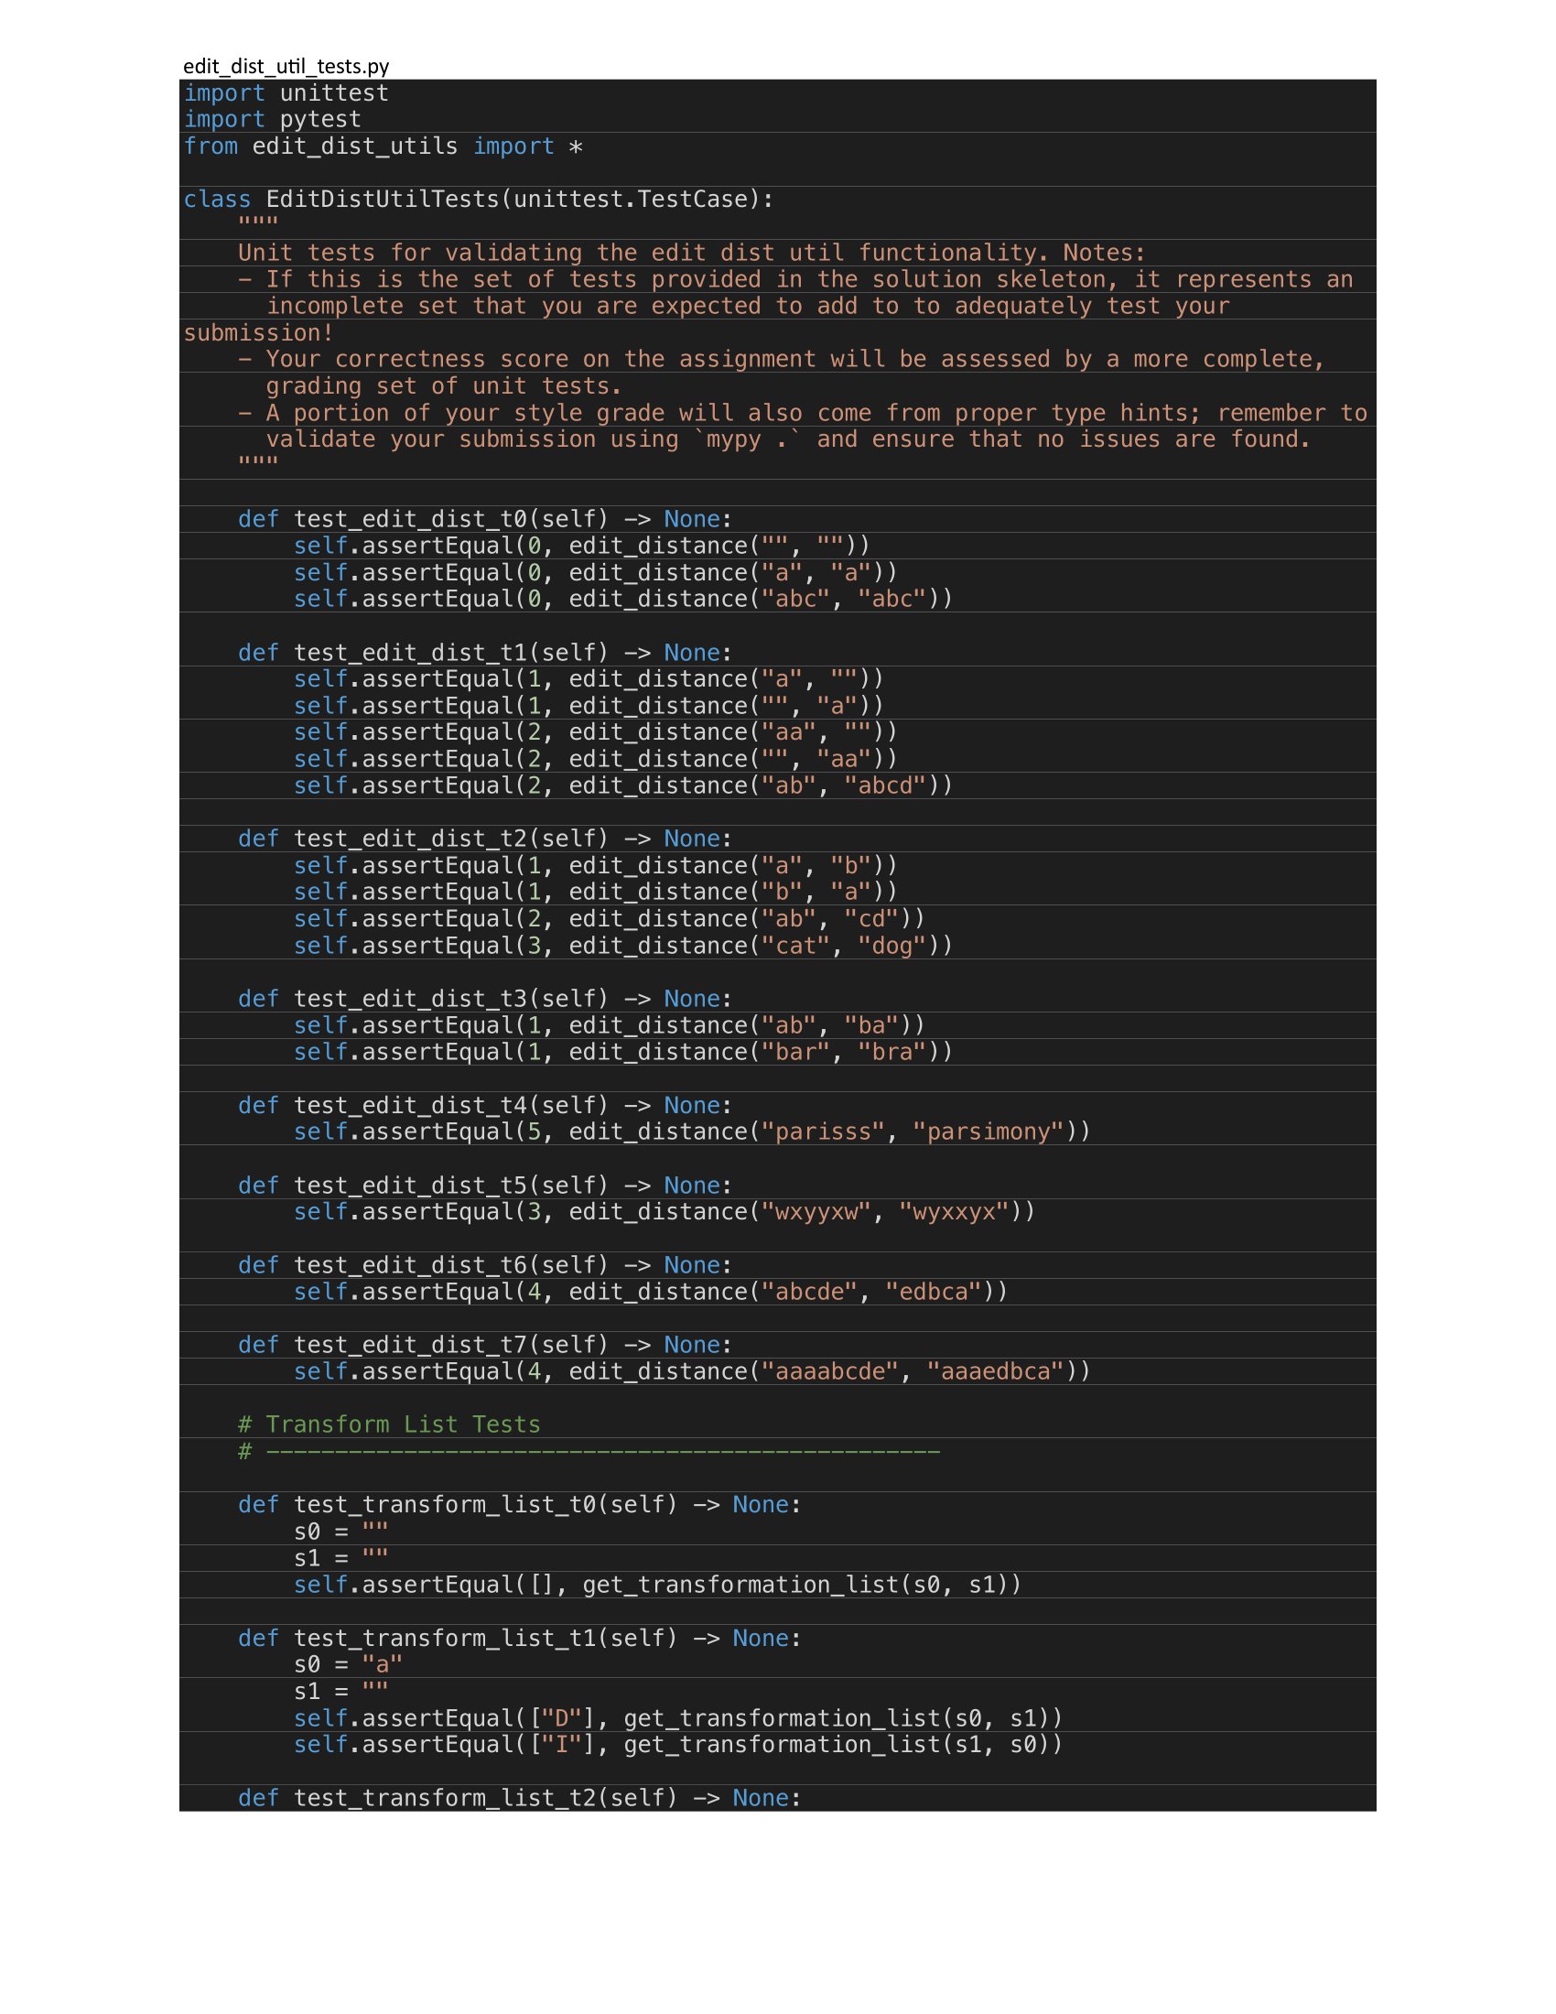Select the import unittest statement

(x=286, y=92)
